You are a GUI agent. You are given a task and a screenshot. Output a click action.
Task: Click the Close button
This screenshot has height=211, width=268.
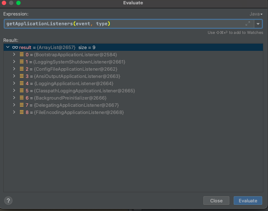click(216, 201)
